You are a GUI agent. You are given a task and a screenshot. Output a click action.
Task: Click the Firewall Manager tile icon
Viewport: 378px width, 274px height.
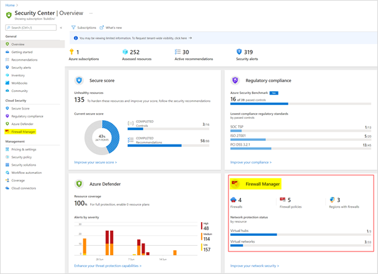tap(235, 184)
